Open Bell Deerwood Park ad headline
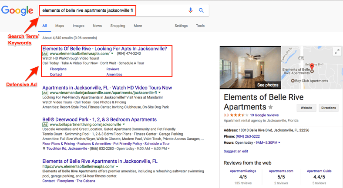The width and height of the screenshot is (343, 188). coord(100,119)
